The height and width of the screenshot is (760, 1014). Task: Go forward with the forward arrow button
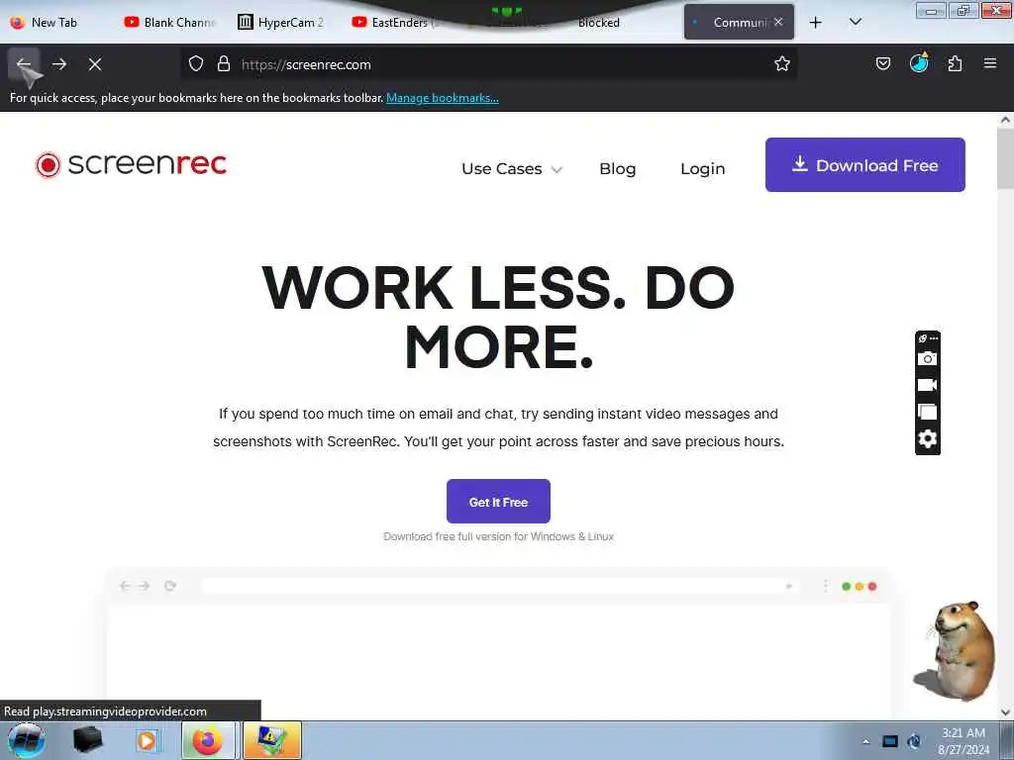pos(59,64)
